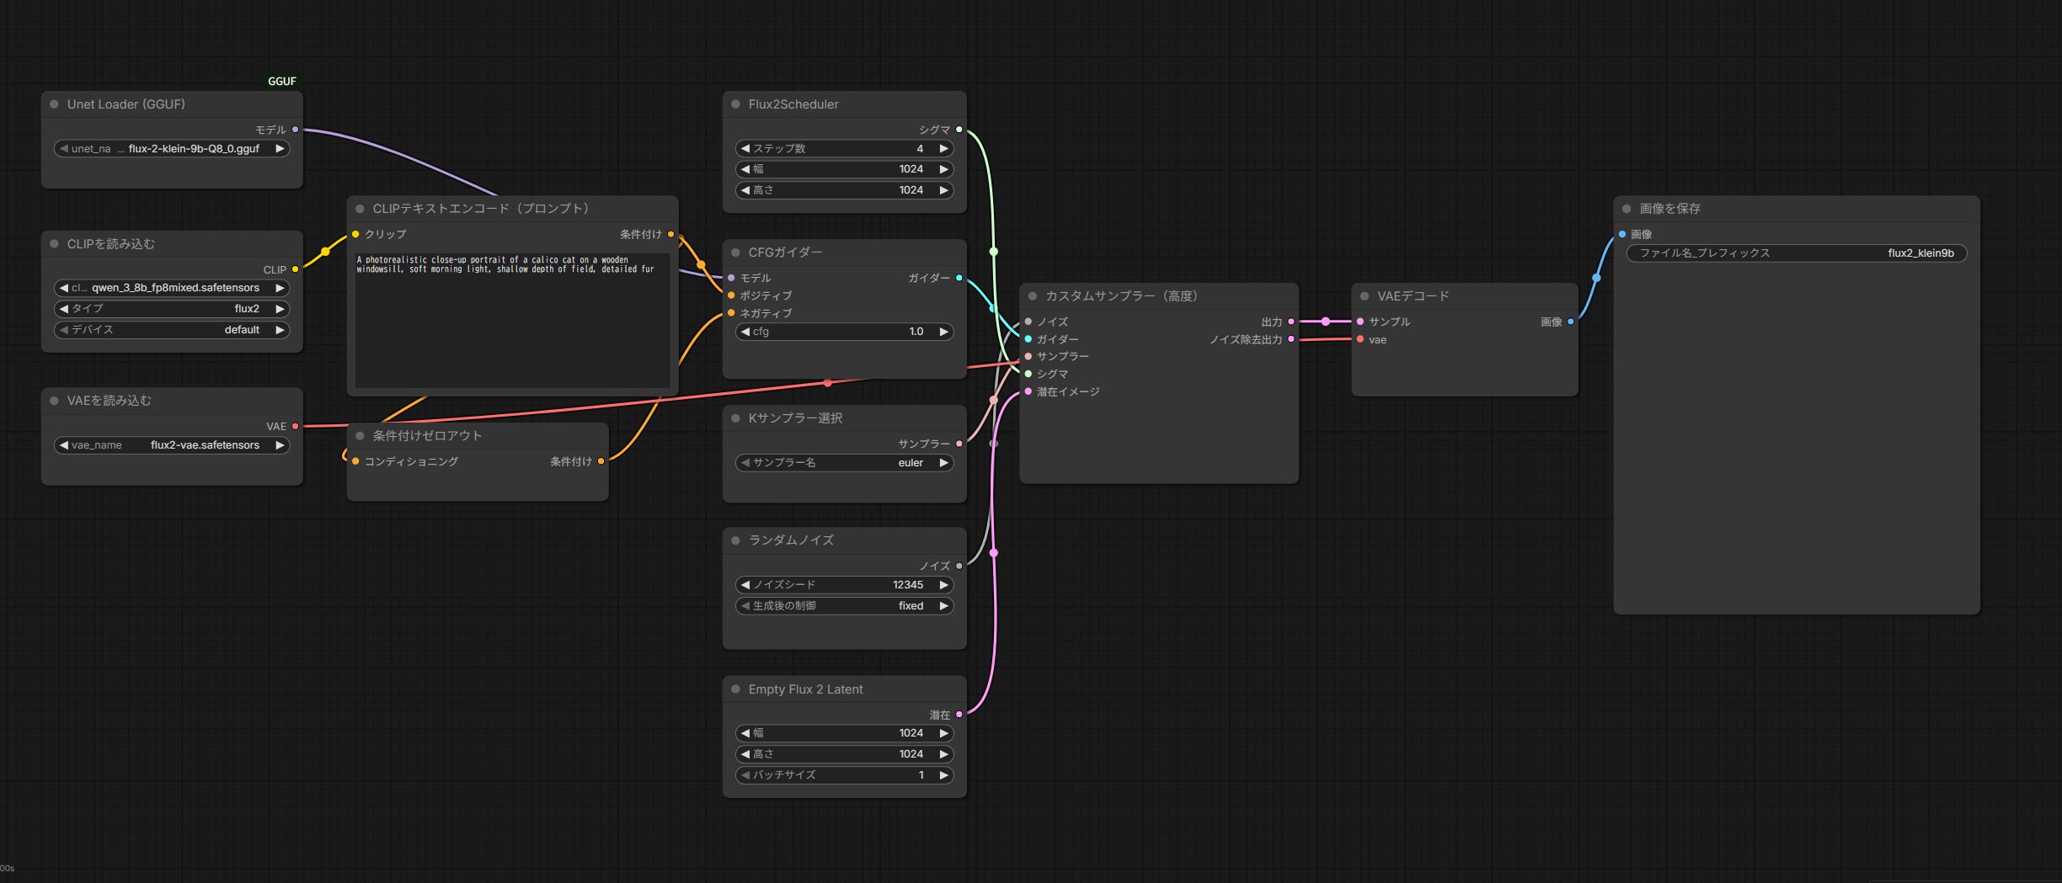Click the VAEデコード node title
The height and width of the screenshot is (883, 2062).
click(1413, 296)
